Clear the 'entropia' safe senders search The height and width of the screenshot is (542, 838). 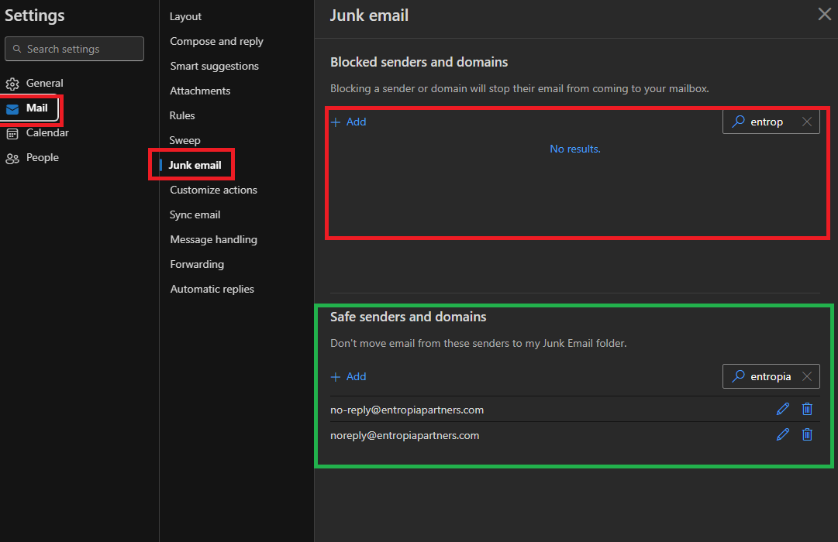pyautogui.click(x=807, y=376)
